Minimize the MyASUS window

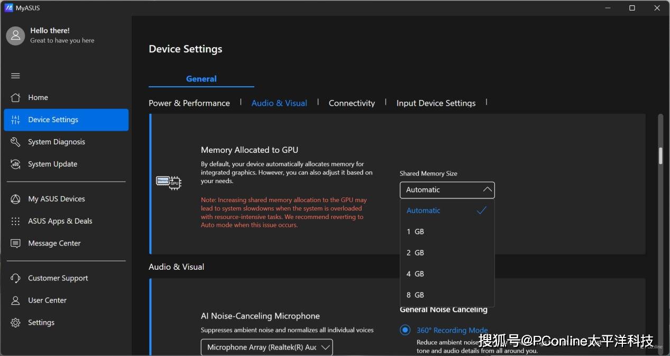[x=607, y=8]
